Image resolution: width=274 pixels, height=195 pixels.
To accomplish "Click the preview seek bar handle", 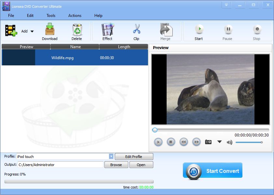I will [x=155, y=130].
